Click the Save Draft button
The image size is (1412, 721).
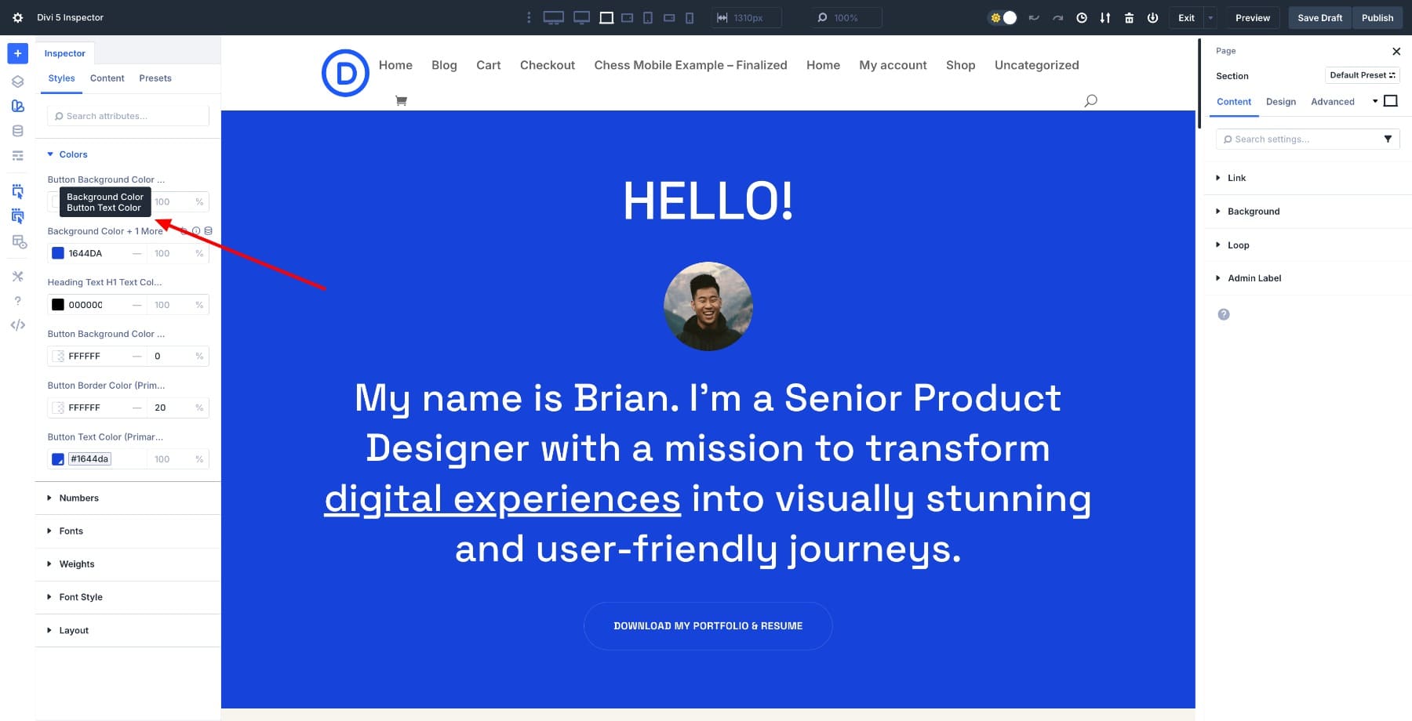pos(1319,18)
